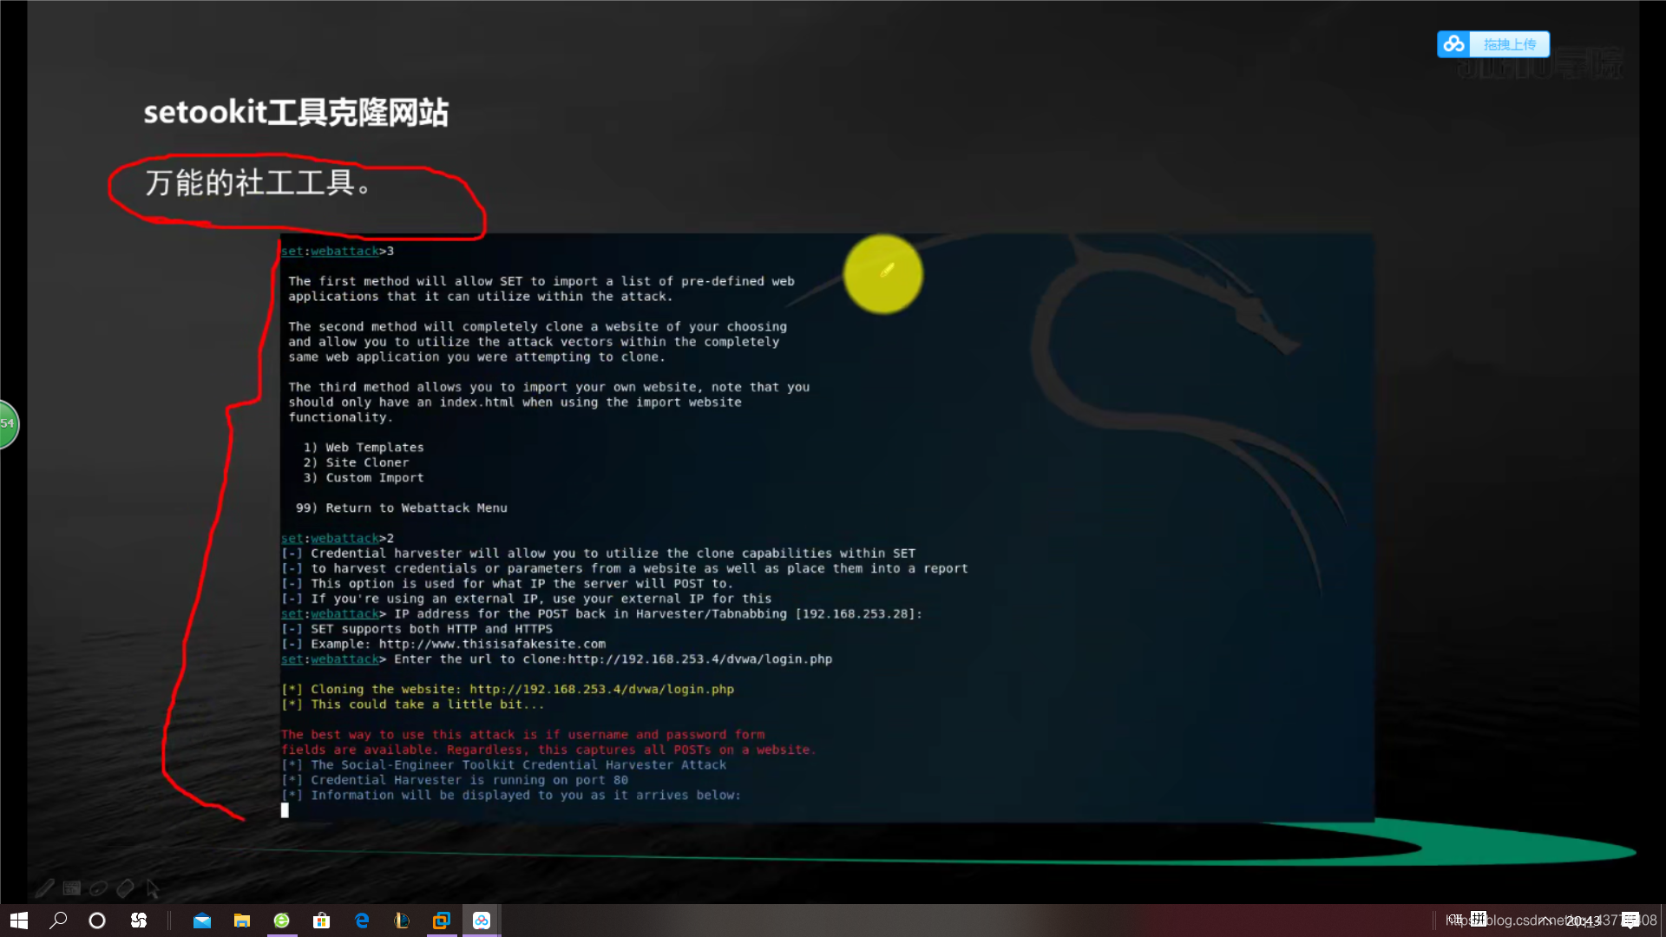Click 'The Social-Engineer Toolkit Credential Harvester Attack' line
The height and width of the screenshot is (937, 1666).
[504, 765]
